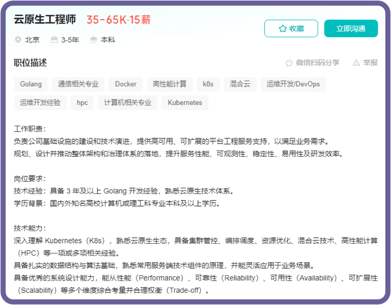
Task: Select the Golang skill tag
Action: click(x=31, y=84)
